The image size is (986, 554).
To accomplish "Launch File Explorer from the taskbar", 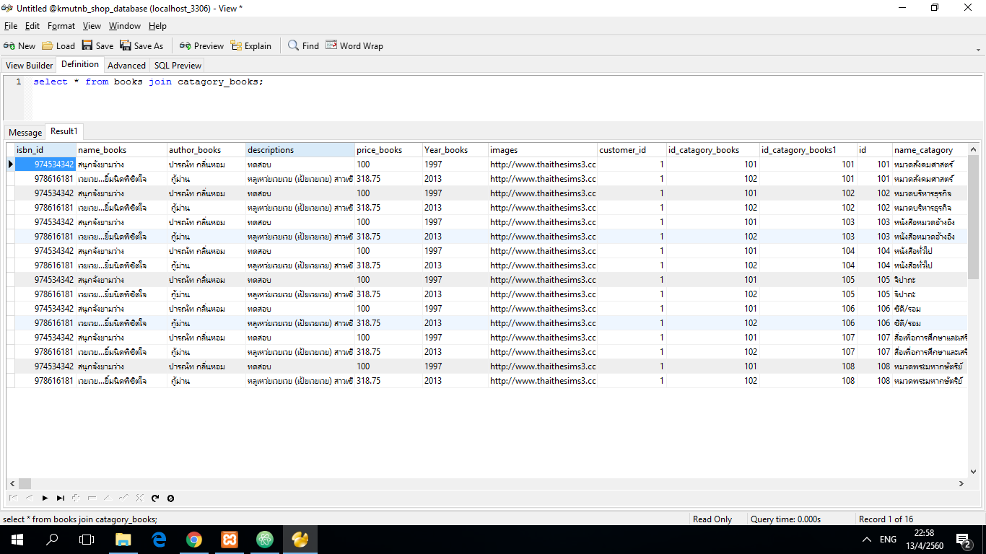I will click(123, 540).
